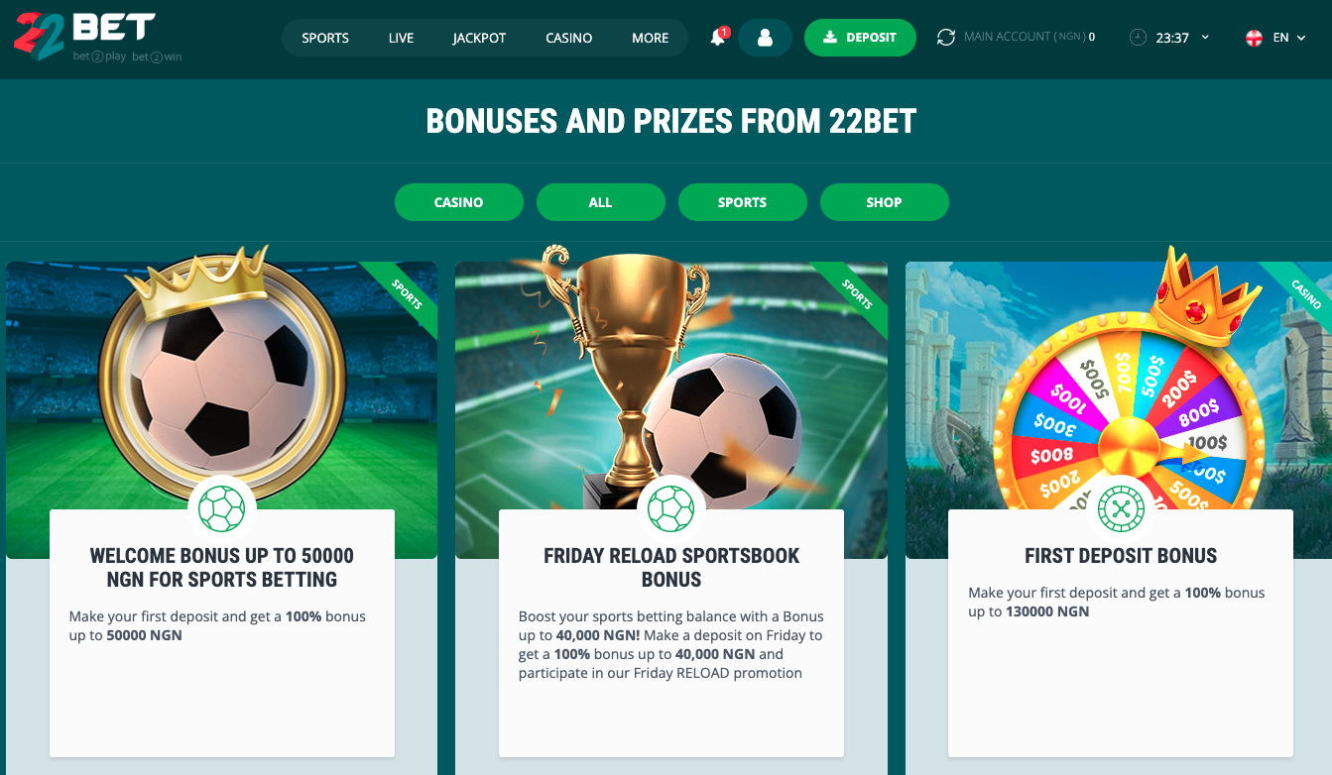Open the SPORTS navigation menu item

point(325,38)
